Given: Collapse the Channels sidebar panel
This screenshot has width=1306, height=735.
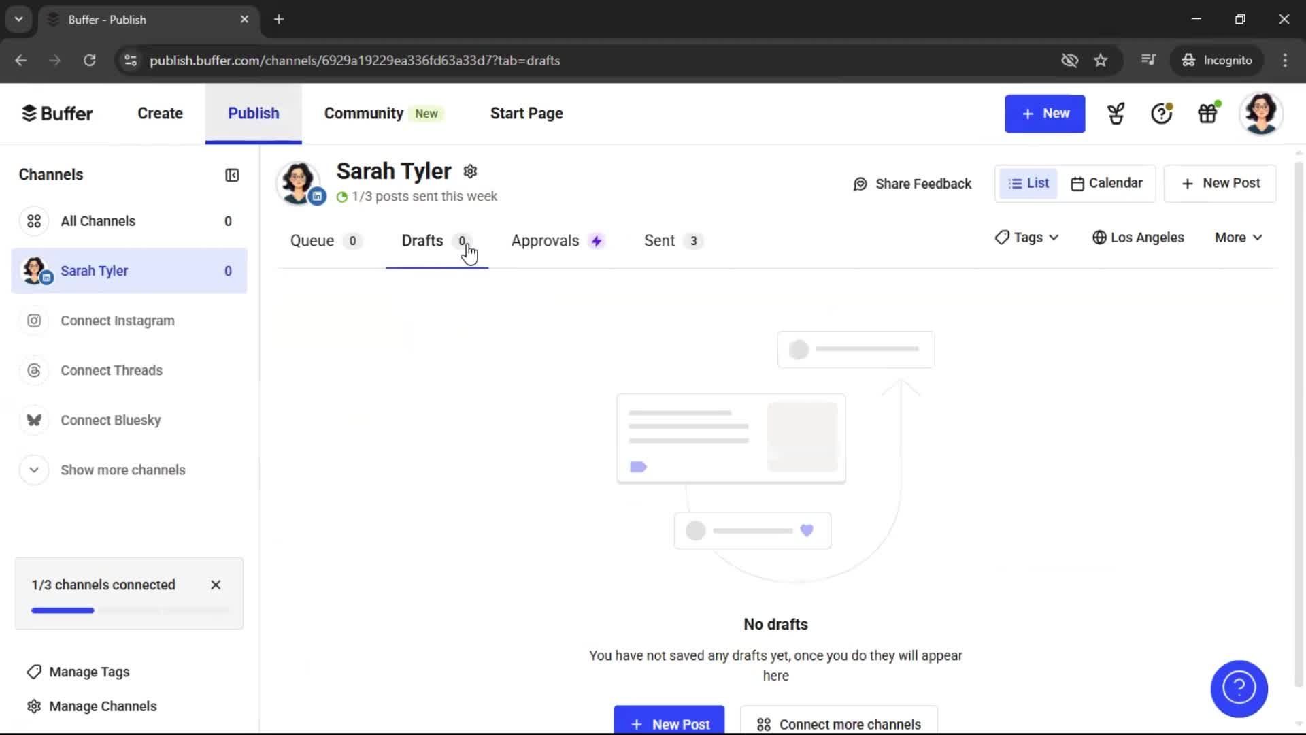Looking at the screenshot, I should tap(231, 175).
